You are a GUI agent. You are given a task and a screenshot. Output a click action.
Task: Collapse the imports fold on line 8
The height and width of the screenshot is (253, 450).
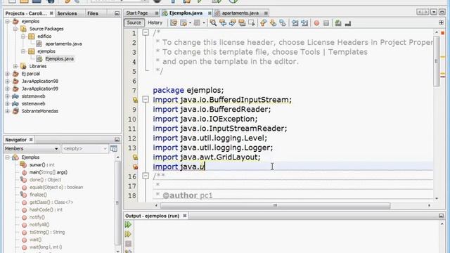(x=146, y=100)
